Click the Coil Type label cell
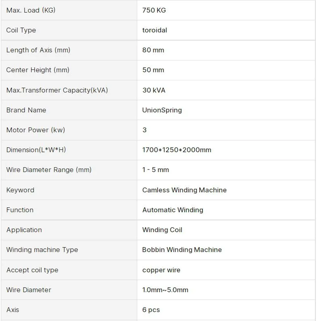 click(69, 30)
